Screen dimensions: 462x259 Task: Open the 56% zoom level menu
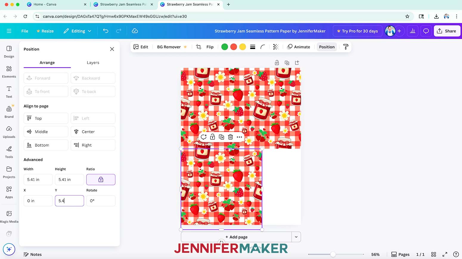click(x=375, y=254)
